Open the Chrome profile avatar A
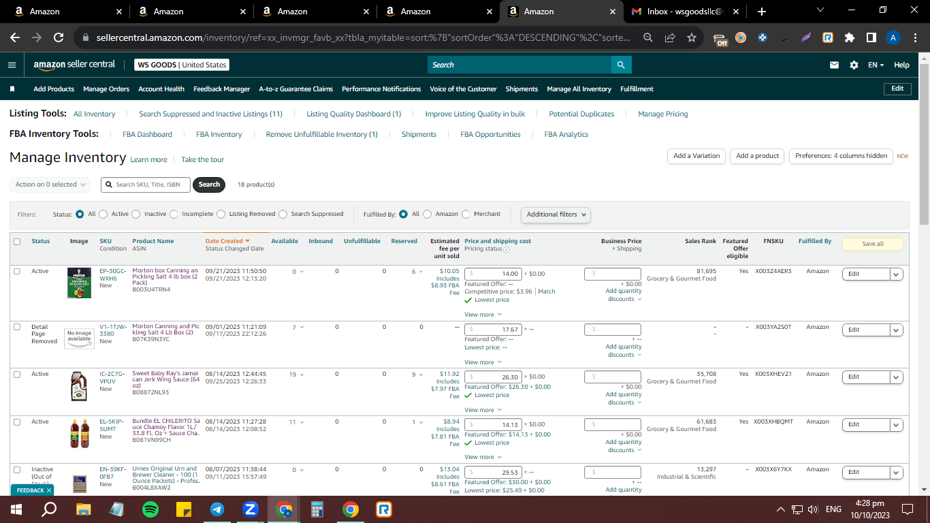 [893, 38]
